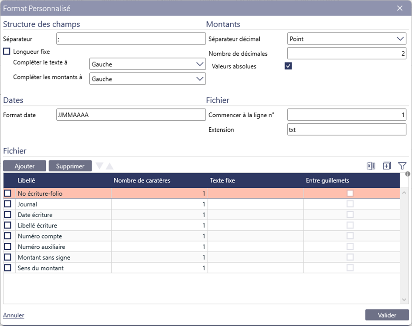The image size is (412, 326).
Task: Open the Séparateur décimal dropdown
Action: 347,39
